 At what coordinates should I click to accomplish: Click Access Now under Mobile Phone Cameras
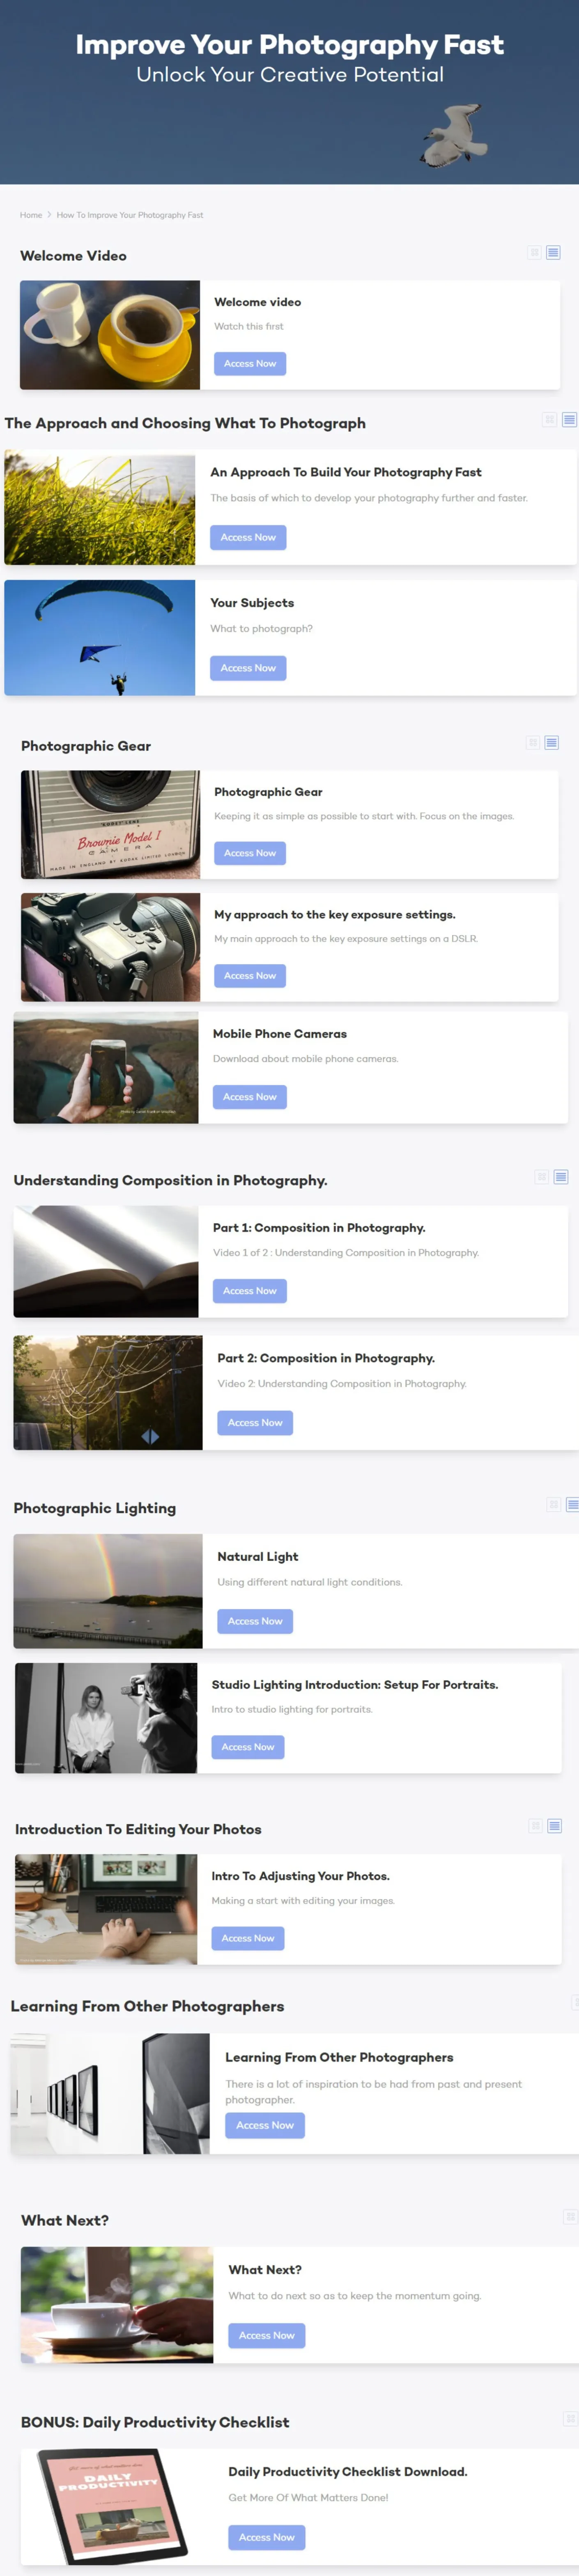250,1097
